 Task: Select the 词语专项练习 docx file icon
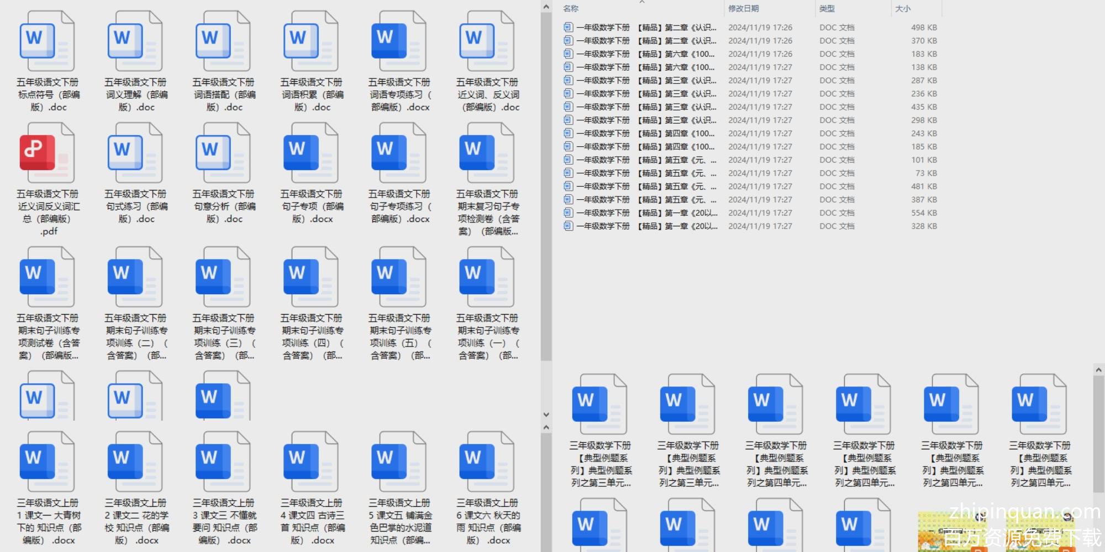[398, 41]
